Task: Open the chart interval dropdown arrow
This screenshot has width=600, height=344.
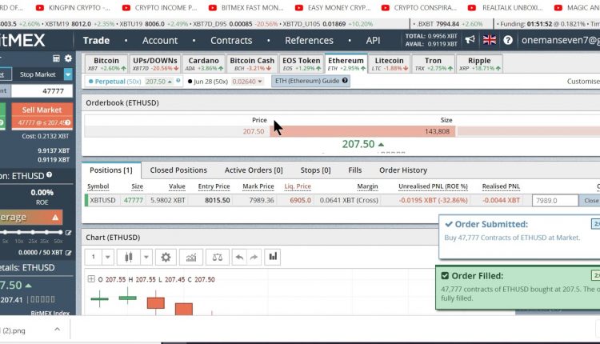Action: tap(107, 257)
